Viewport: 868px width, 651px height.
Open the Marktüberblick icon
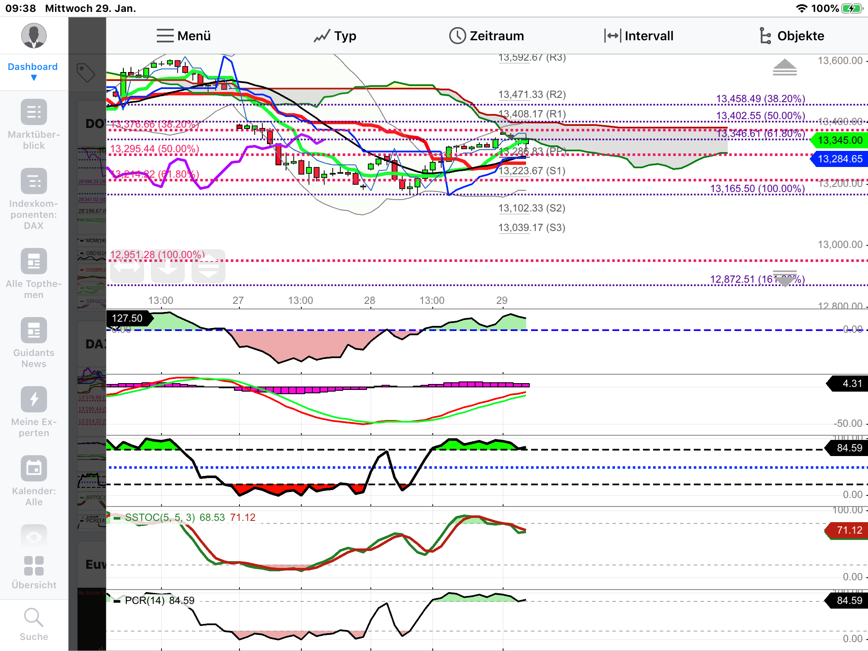coord(34,112)
